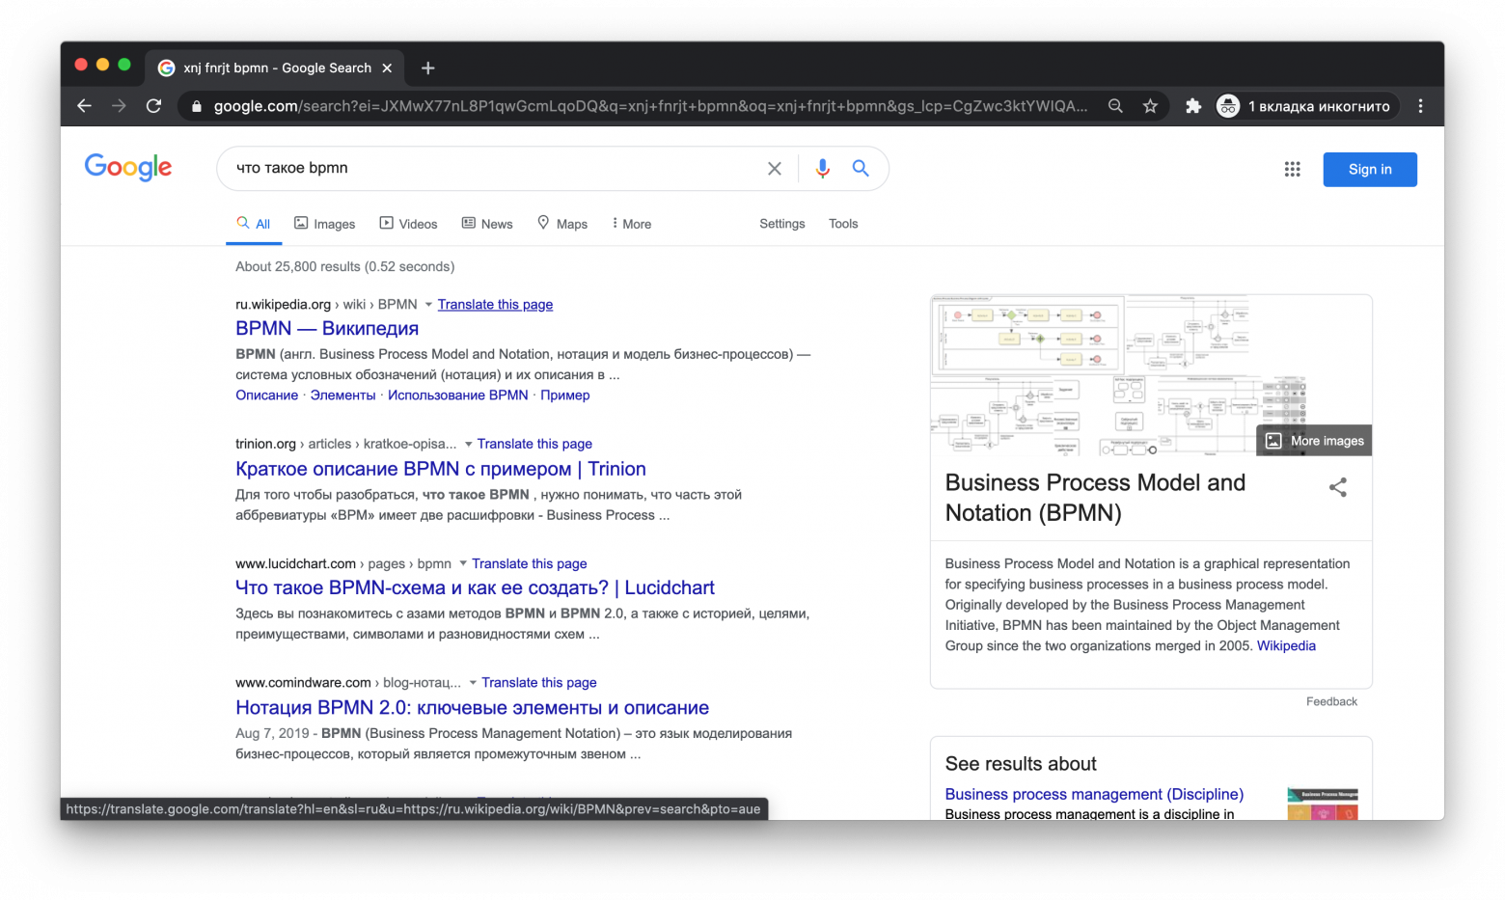Expand dropdown arrow beside comindware.com result
The height and width of the screenshot is (900, 1505).
473,683
